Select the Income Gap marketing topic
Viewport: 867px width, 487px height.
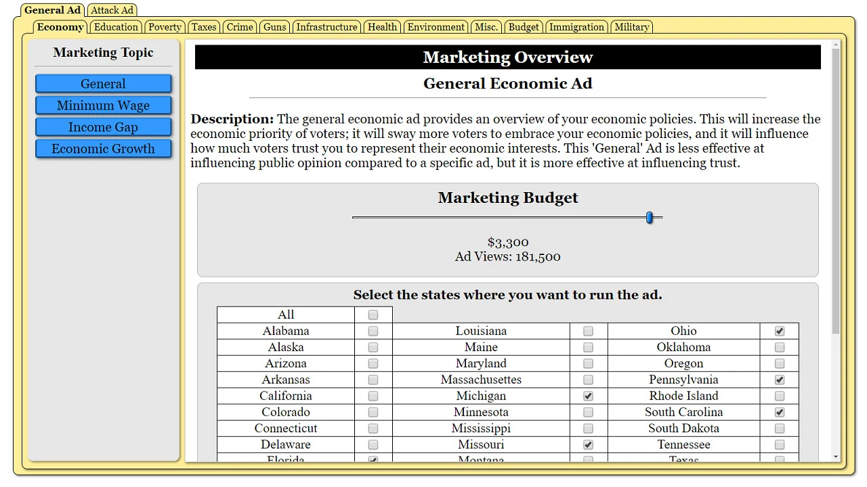[103, 127]
